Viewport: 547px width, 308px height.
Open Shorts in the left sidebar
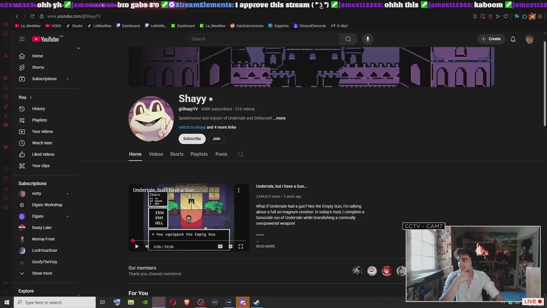[x=38, y=67]
